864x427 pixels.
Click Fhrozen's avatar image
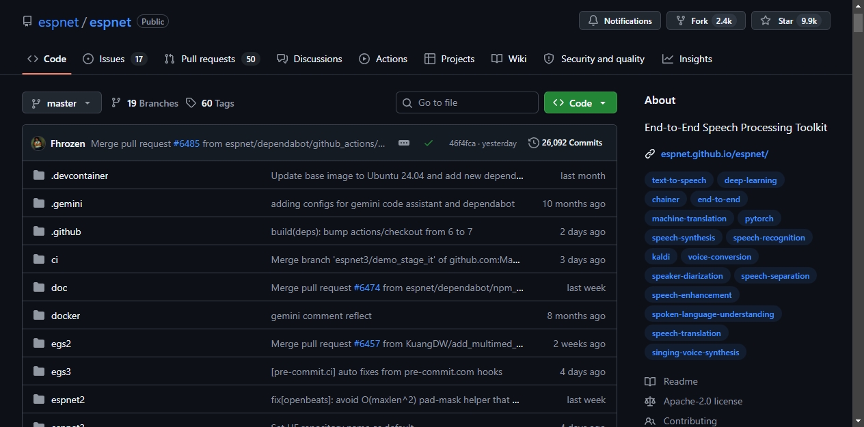point(38,143)
